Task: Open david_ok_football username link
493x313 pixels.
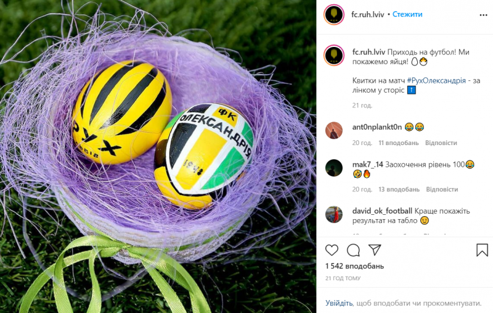Action: click(x=382, y=211)
